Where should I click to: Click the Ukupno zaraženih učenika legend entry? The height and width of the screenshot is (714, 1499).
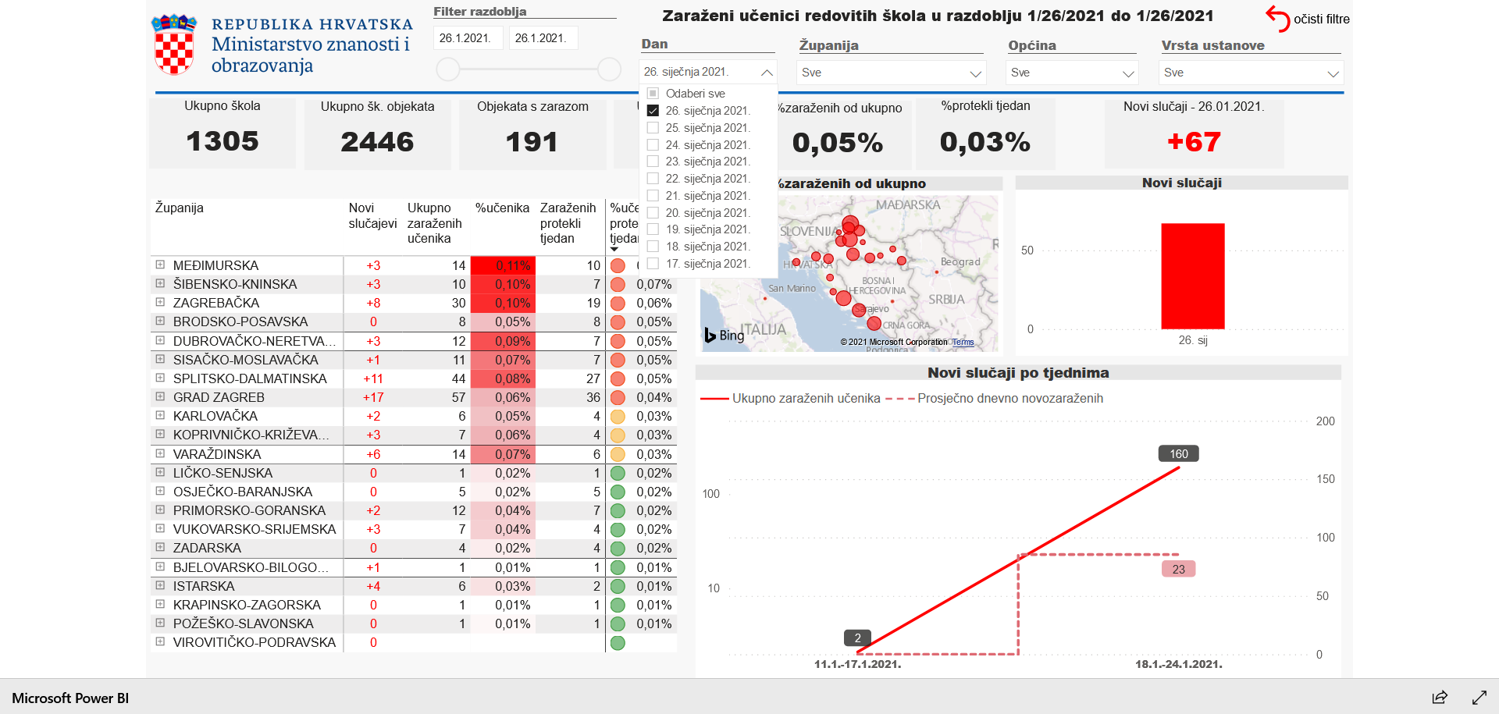coord(790,398)
